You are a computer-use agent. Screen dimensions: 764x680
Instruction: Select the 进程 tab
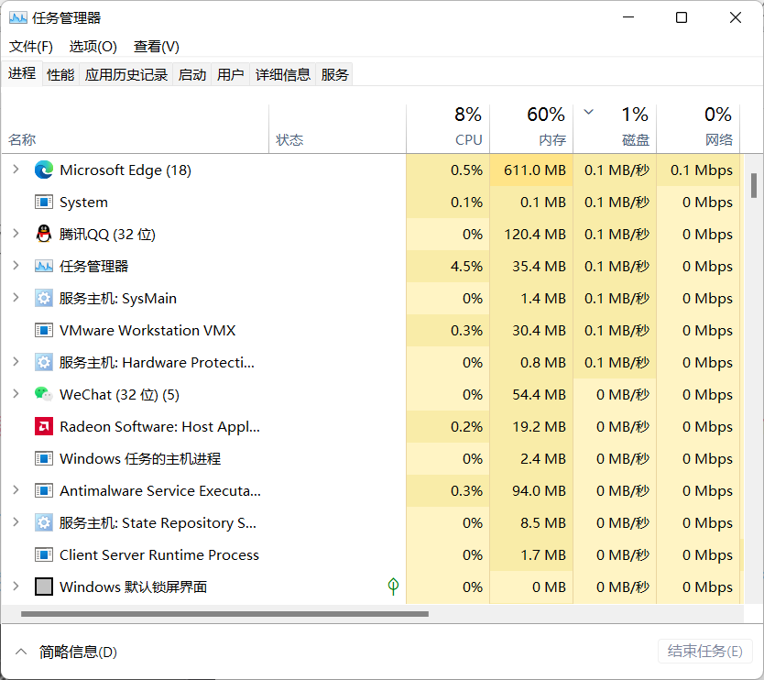[22, 73]
